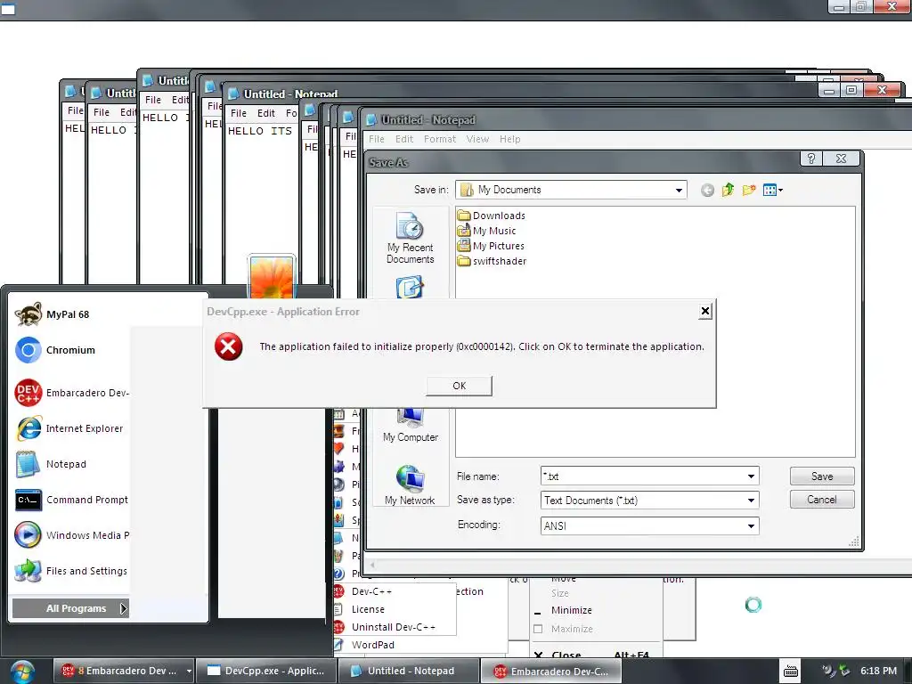The height and width of the screenshot is (684, 912).
Task: Close the DevCpp Application Error dialog
Action: (705, 311)
